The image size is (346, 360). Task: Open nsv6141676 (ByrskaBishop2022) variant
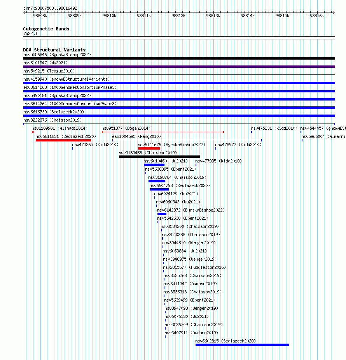(x=171, y=145)
